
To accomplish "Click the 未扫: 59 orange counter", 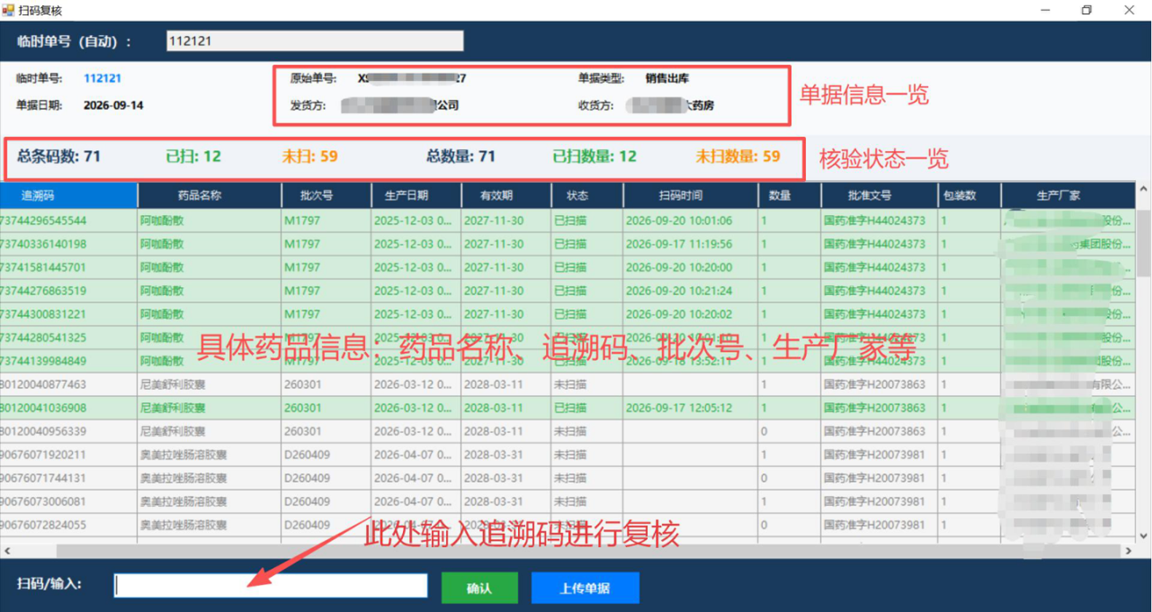I will (x=310, y=156).
